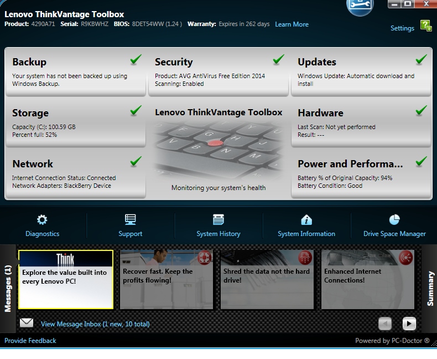Open the Updates status panel
The image size is (437, 359).
coord(361,72)
